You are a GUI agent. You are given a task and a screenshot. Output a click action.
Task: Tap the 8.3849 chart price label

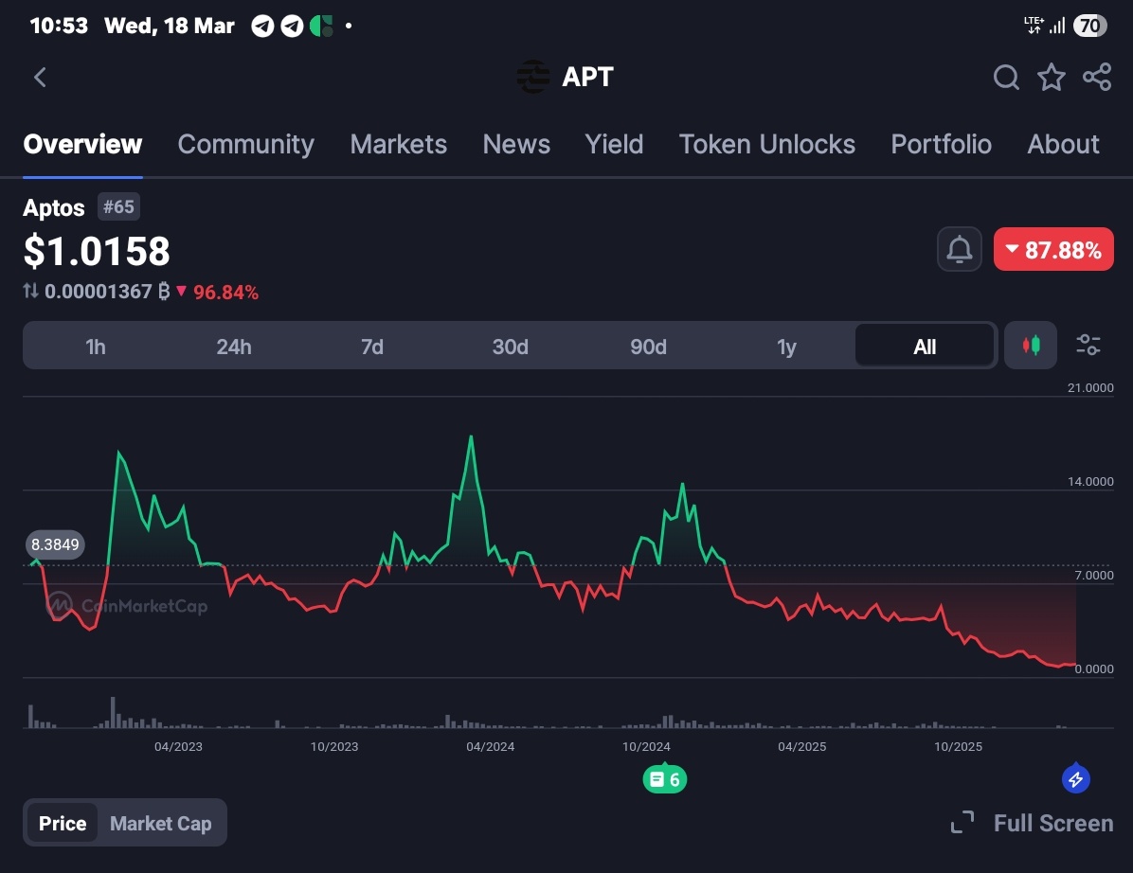pos(55,544)
